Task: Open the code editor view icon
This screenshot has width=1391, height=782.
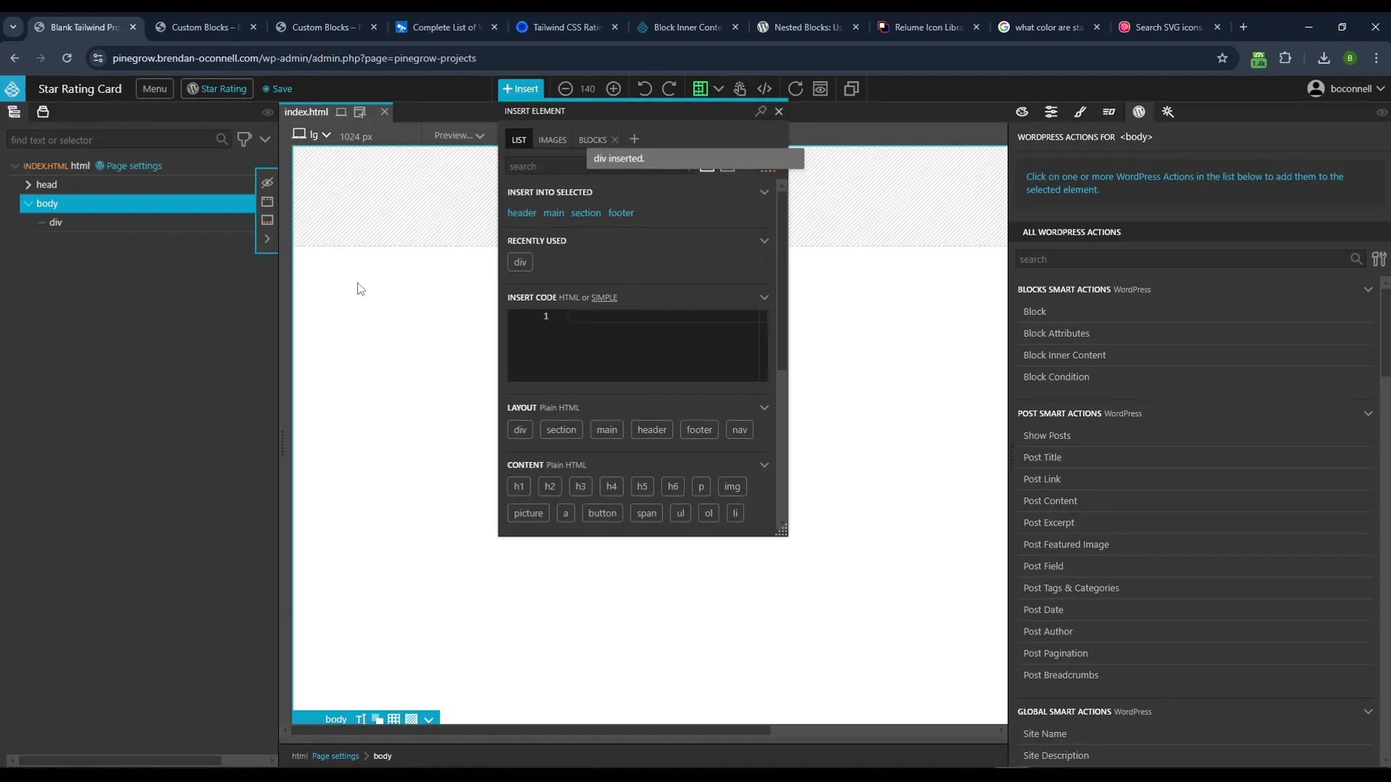Action: tap(764, 88)
